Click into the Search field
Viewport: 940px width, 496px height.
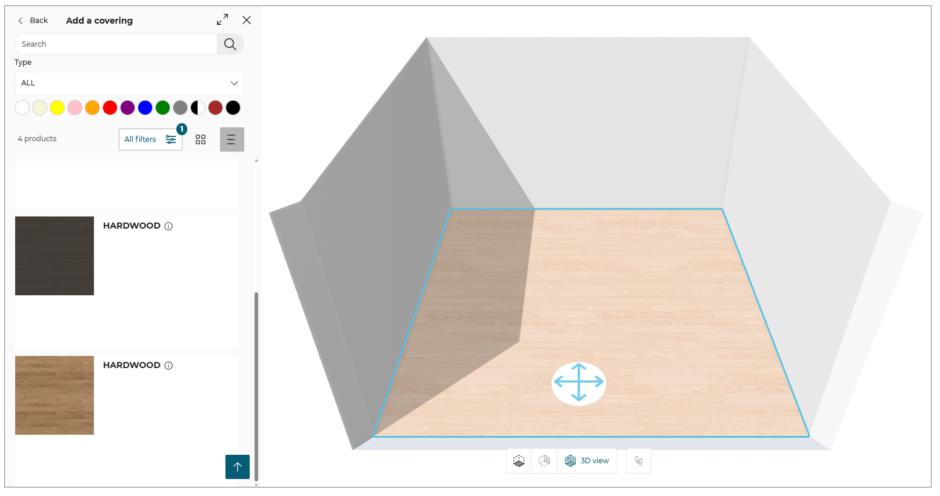click(116, 44)
